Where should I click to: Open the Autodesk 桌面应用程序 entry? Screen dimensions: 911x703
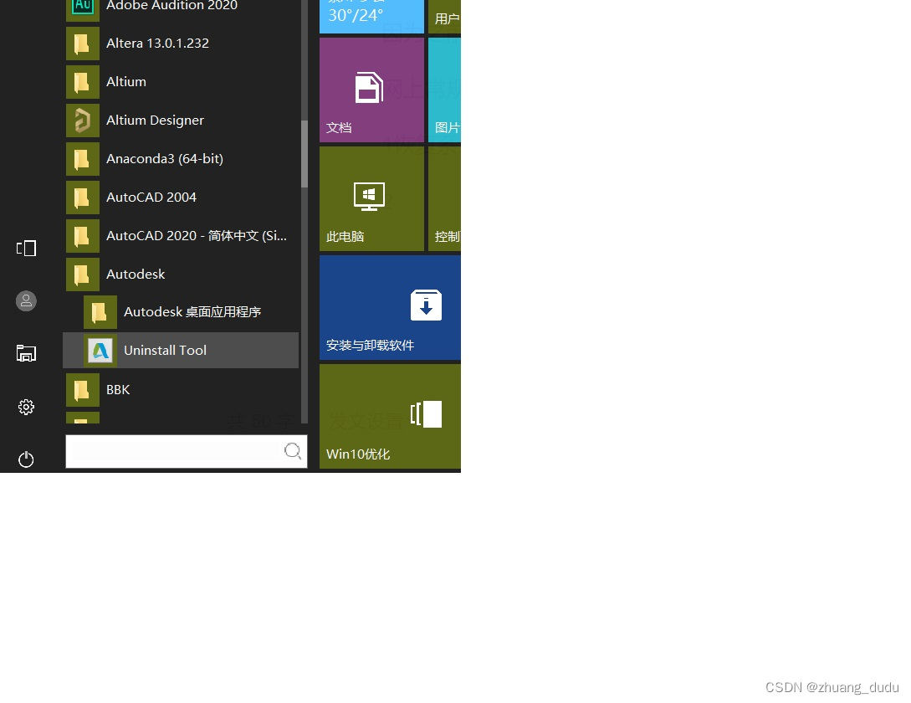[181, 311]
